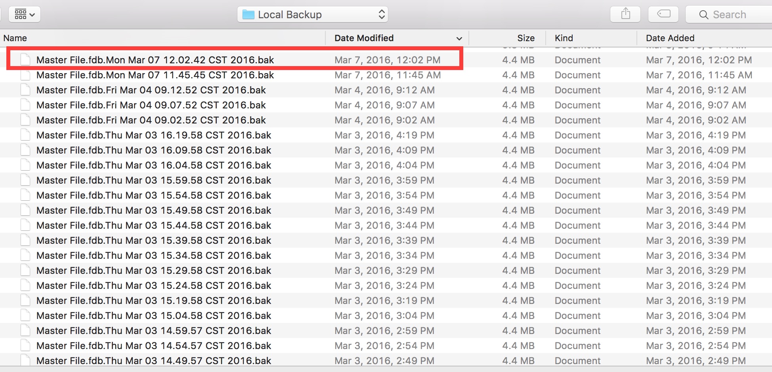Click the magnifier icon in the Search field
The height and width of the screenshot is (372, 772).
coord(704,15)
